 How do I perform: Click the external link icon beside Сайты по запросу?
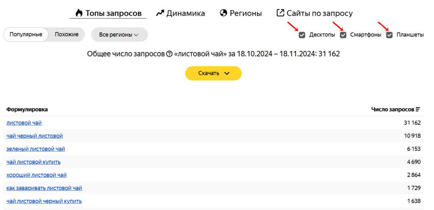click(281, 13)
